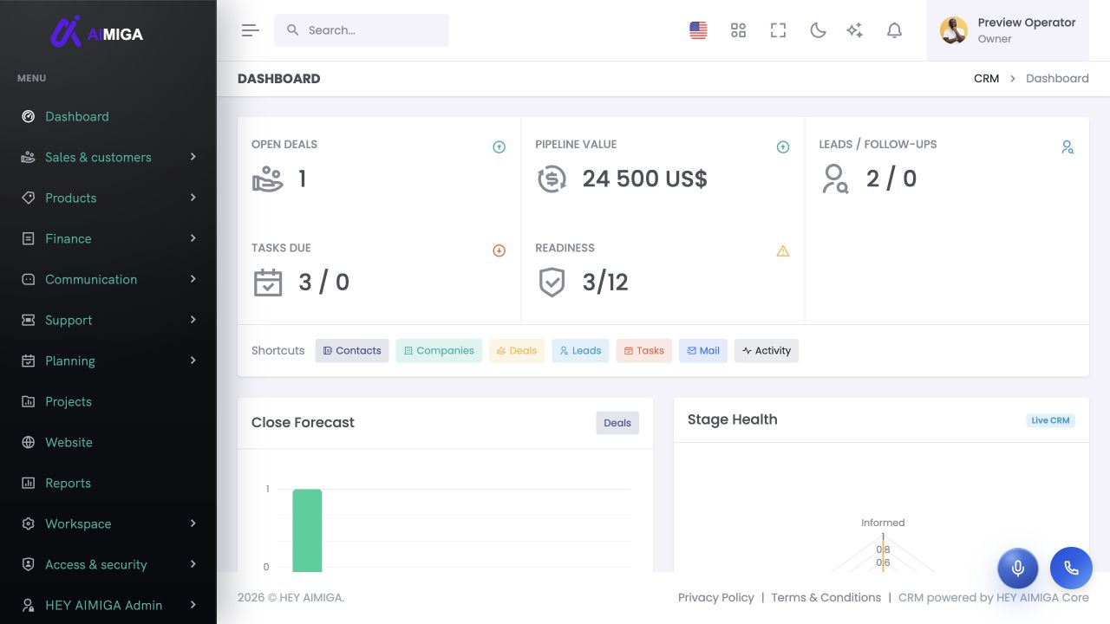The height and width of the screenshot is (624, 1110).
Task: Open Dashboard in the sidebar menu
Action: (108, 116)
